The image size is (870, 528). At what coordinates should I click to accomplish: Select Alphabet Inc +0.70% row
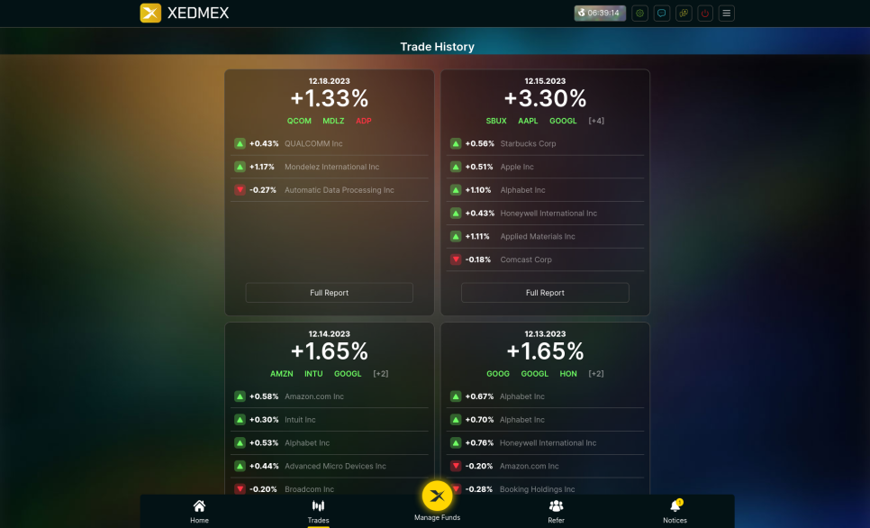tap(545, 420)
